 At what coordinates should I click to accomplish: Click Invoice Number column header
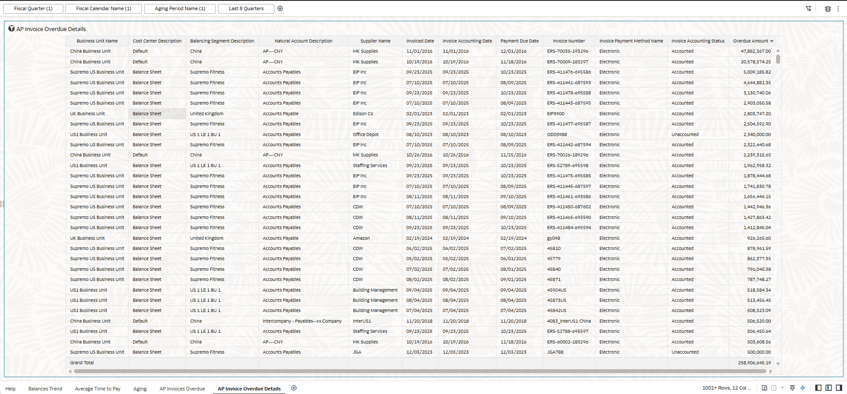pos(569,41)
